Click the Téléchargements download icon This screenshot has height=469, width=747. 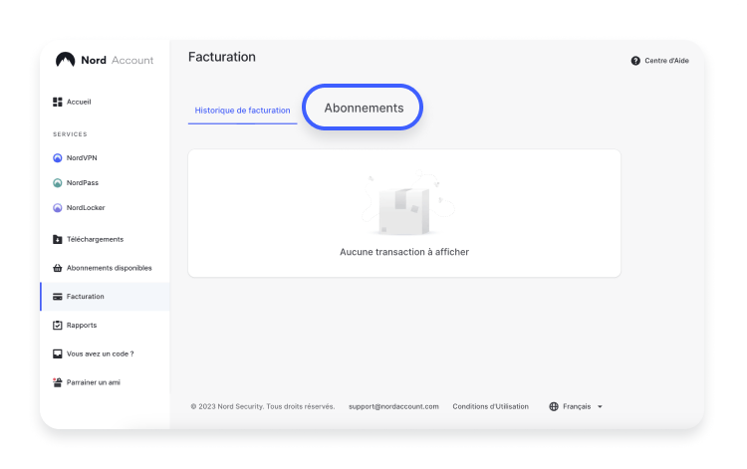pos(58,239)
